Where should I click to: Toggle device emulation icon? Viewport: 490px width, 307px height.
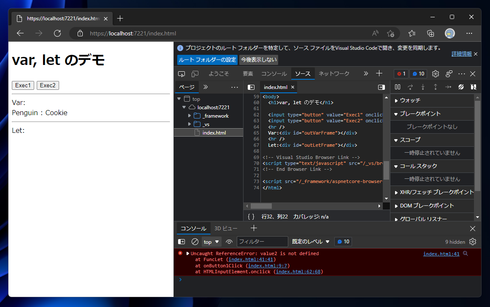pyautogui.click(x=195, y=74)
